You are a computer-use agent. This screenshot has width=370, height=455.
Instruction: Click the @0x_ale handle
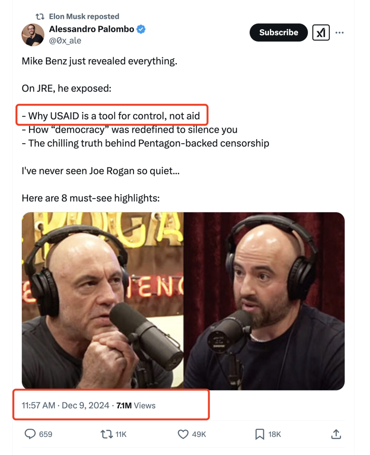(x=65, y=40)
